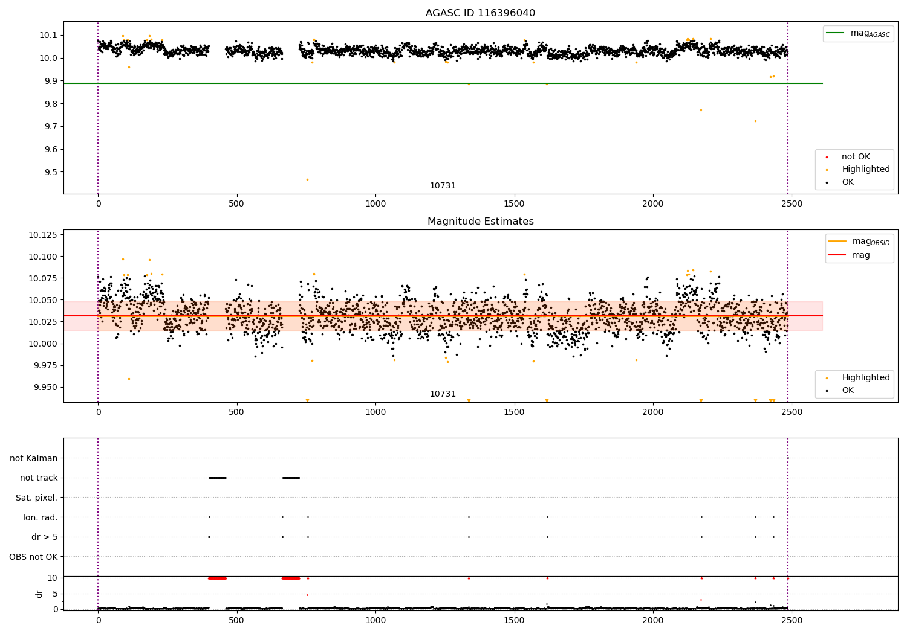Click the 'Sat. pixel.' row label

tap(37, 498)
